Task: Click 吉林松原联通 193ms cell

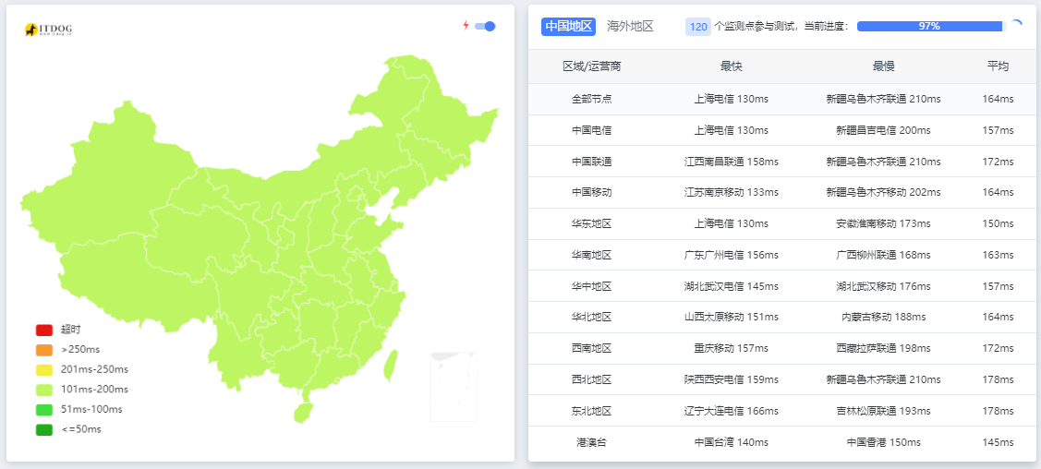Action: (883, 411)
